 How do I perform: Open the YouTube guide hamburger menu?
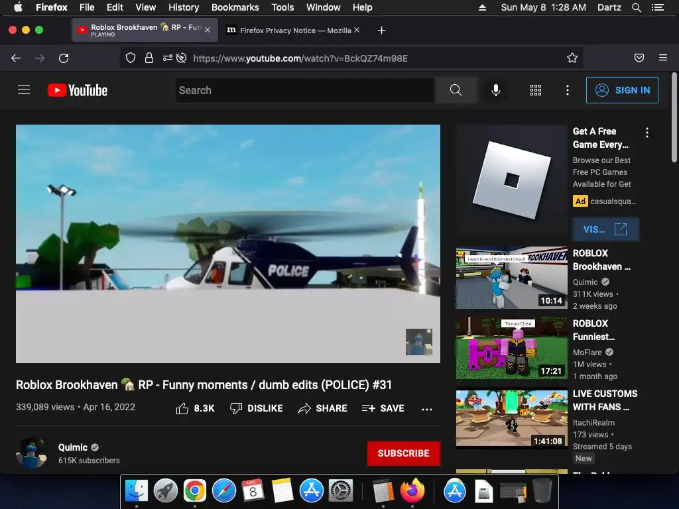[24, 90]
